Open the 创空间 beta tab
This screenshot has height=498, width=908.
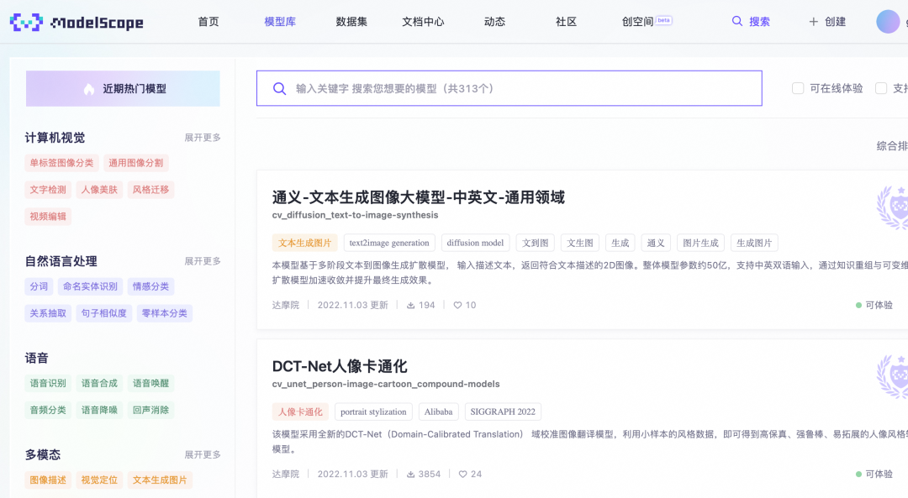coord(647,22)
